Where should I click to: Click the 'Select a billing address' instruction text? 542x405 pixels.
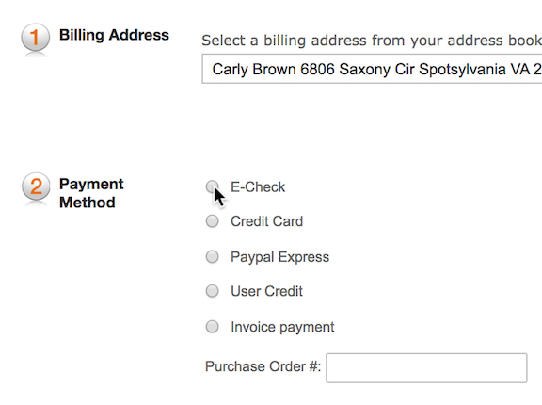(372, 40)
